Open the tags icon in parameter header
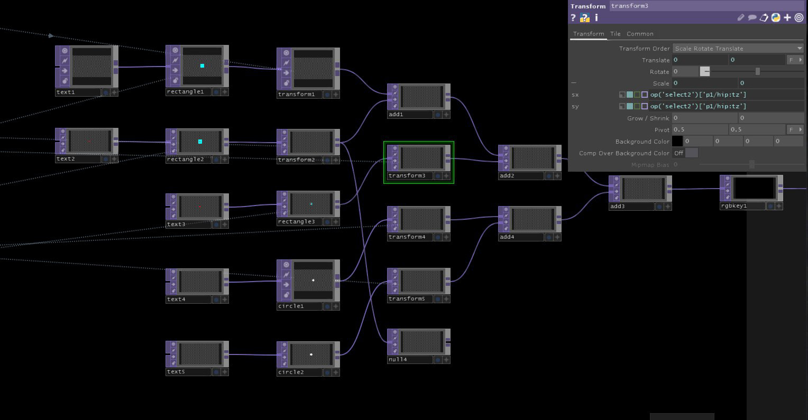Viewport: 808px width, 420px height. pos(764,18)
